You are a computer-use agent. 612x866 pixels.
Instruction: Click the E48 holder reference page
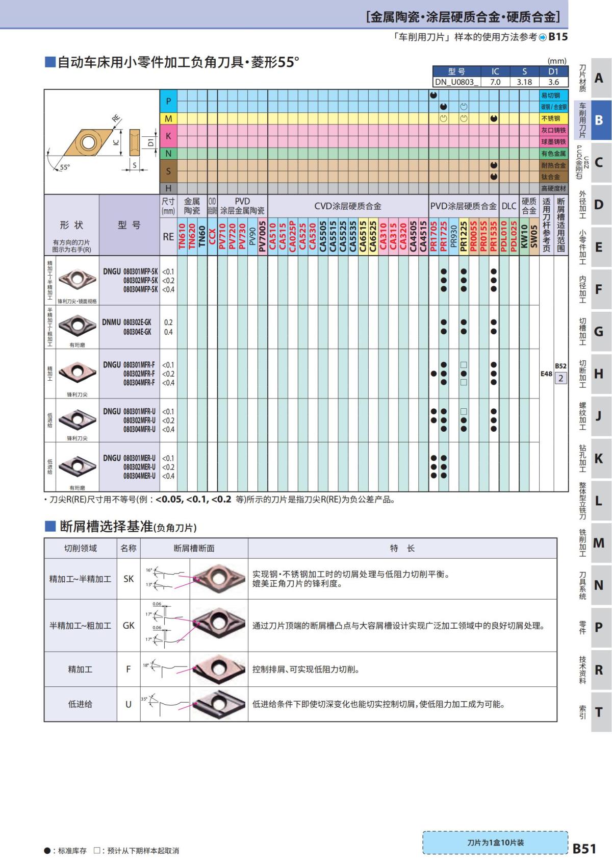[x=546, y=374]
